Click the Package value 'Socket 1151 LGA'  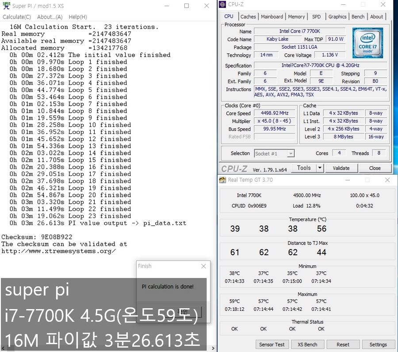click(300, 47)
